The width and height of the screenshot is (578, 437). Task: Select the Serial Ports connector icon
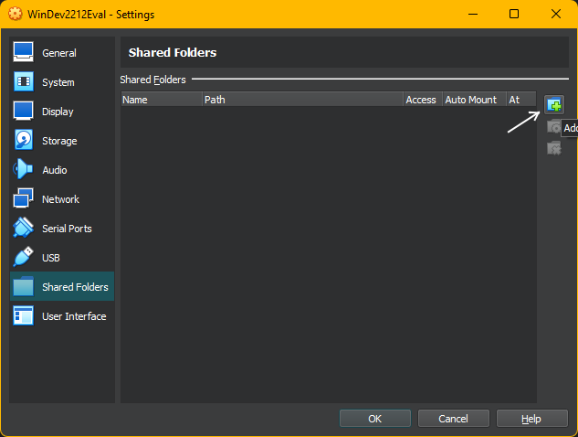[23, 228]
